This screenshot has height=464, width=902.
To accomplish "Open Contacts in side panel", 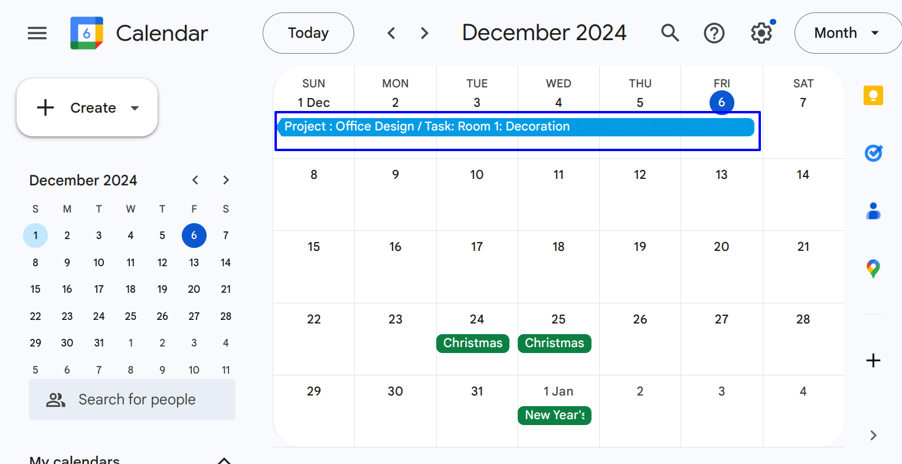I will (x=873, y=211).
